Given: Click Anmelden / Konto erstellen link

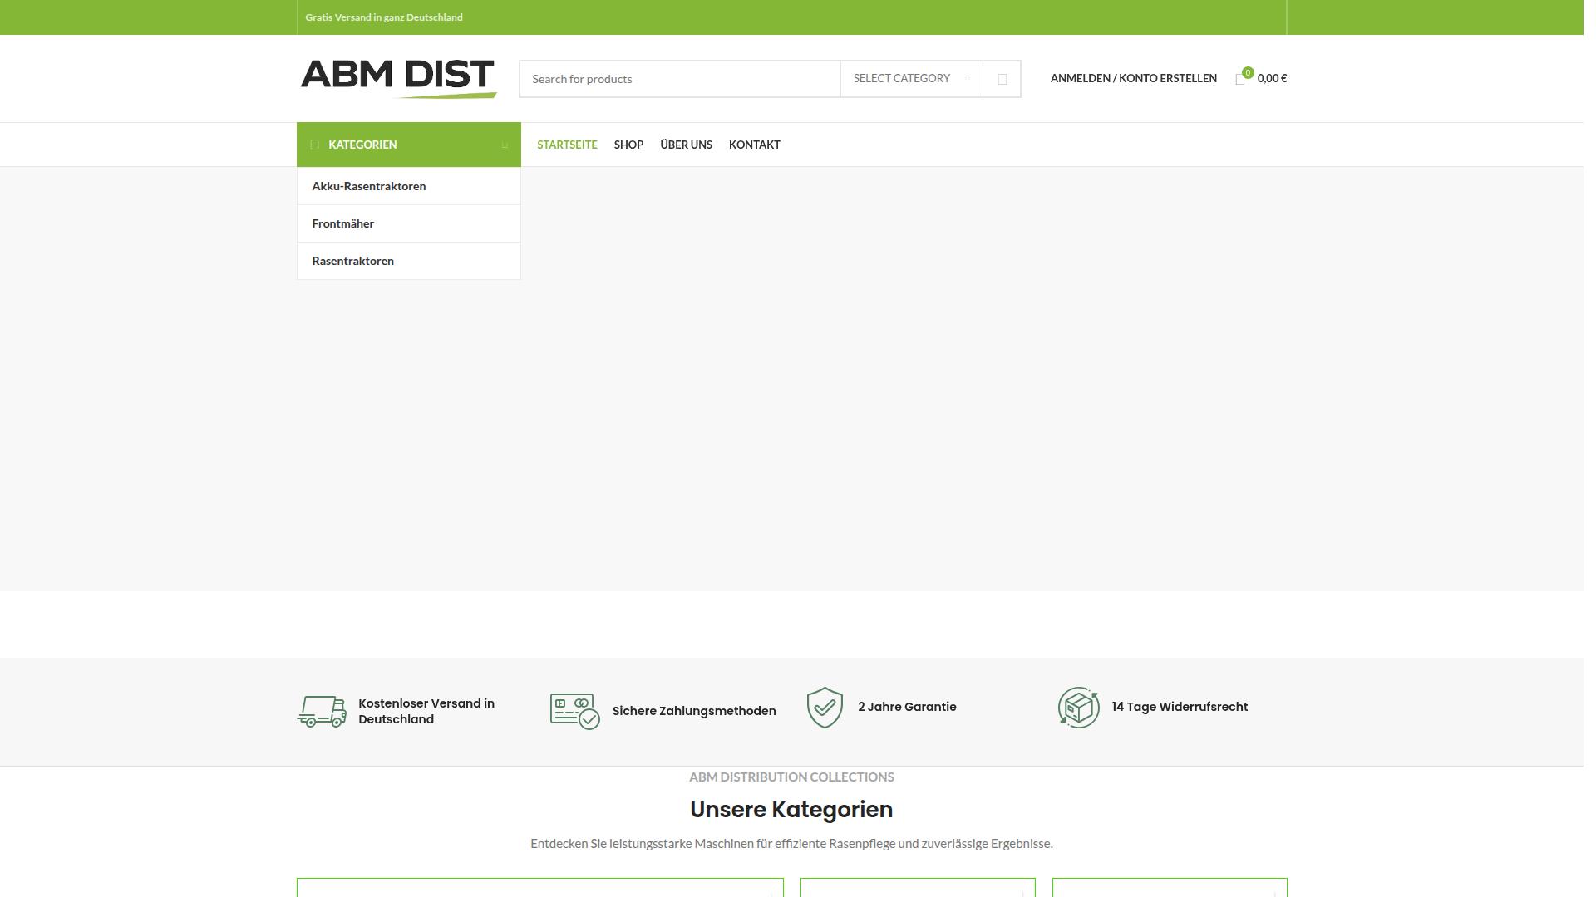Looking at the screenshot, I should click(x=1134, y=78).
